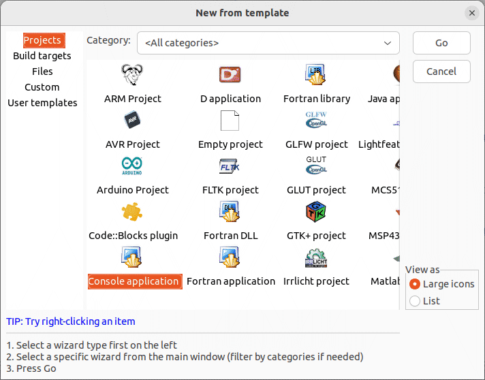The width and height of the screenshot is (485, 380).
Task: Click the Fortran library icon
Action: tap(316, 75)
